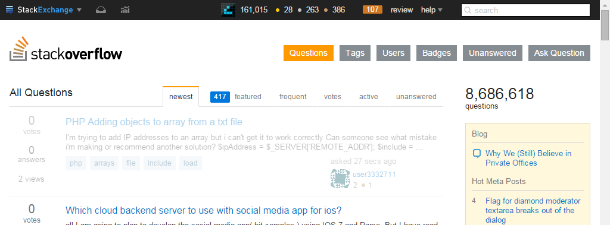The width and height of the screenshot is (610, 225).
Task: Click the asked 27 secs ago timestamp
Action: tap(363, 161)
